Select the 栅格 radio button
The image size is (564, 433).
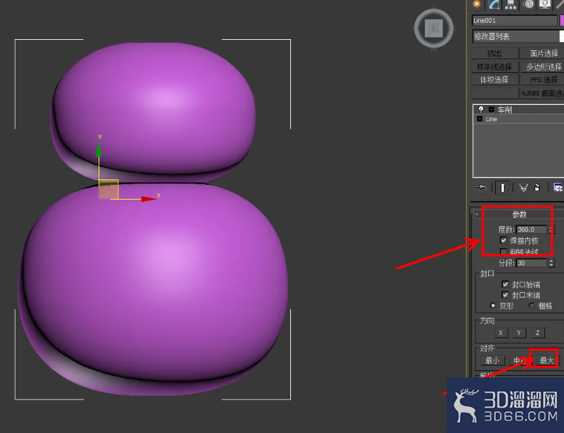531,305
